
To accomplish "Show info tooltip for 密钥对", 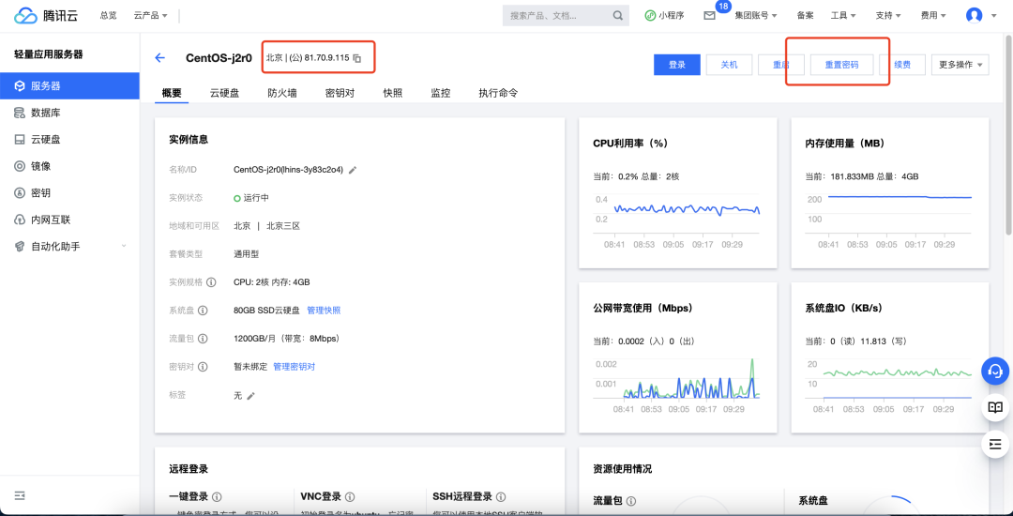I will click(x=203, y=367).
